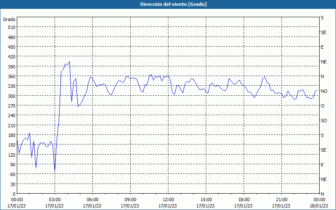Click the 06:00 time axis label
Screen dimensions: 336x210
pos(92,200)
